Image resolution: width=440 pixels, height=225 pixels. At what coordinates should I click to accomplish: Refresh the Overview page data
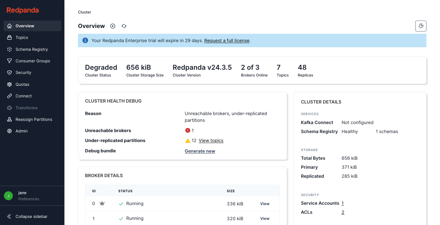[x=124, y=26]
